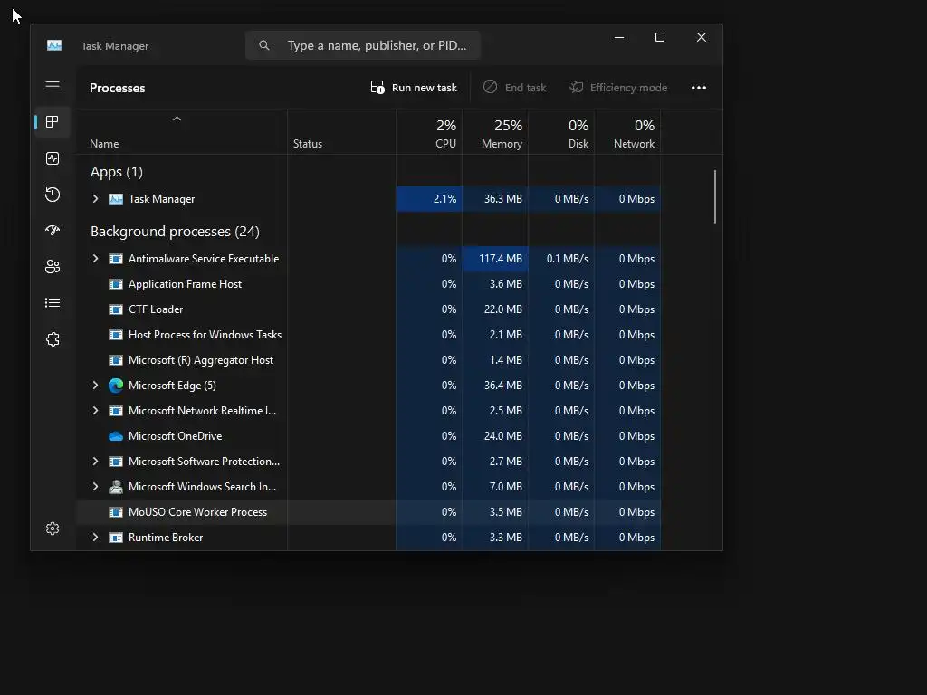Image resolution: width=927 pixels, height=695 pixels.
Task: Select Microsoft (R) Aggregator Host row
Action: point(368,360)
